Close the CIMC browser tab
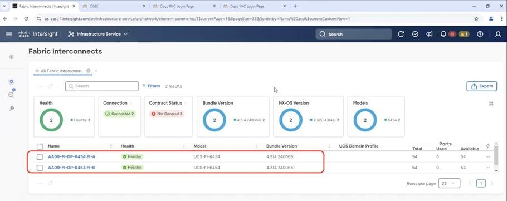The width and height of the screenshot is (507, 201). 144,6
